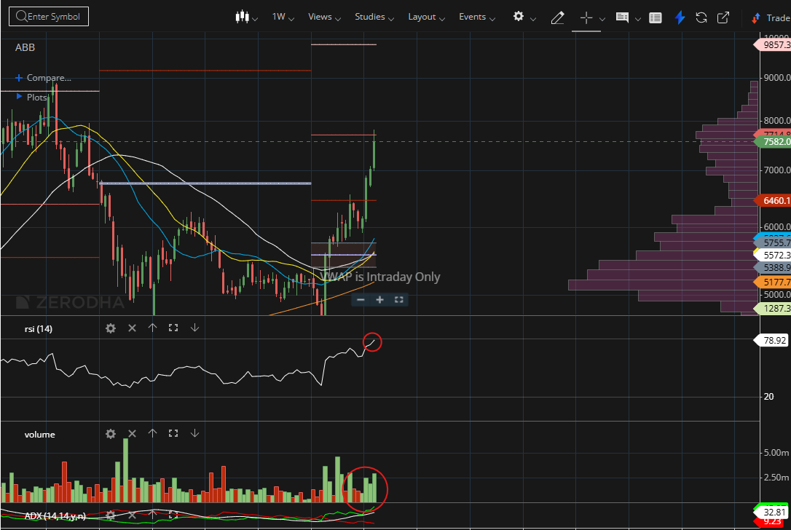
Task: Activate the crosshair tool
Action: click(x=586, y=17)
